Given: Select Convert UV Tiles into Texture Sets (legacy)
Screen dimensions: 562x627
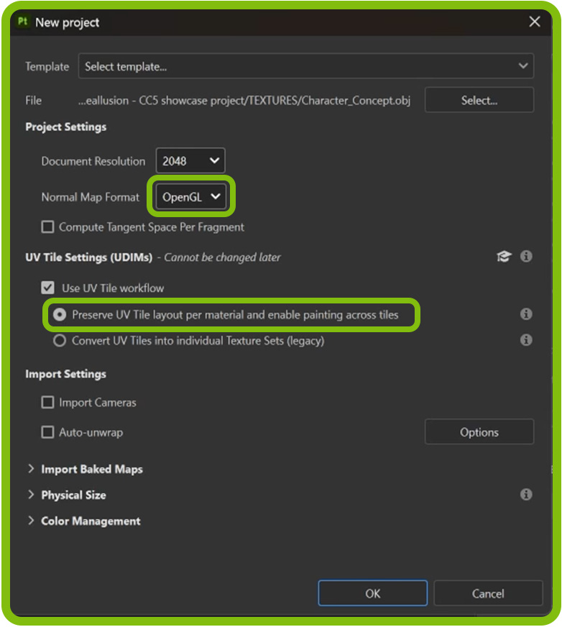Looking at the screenshot, I should pos(60,341).
